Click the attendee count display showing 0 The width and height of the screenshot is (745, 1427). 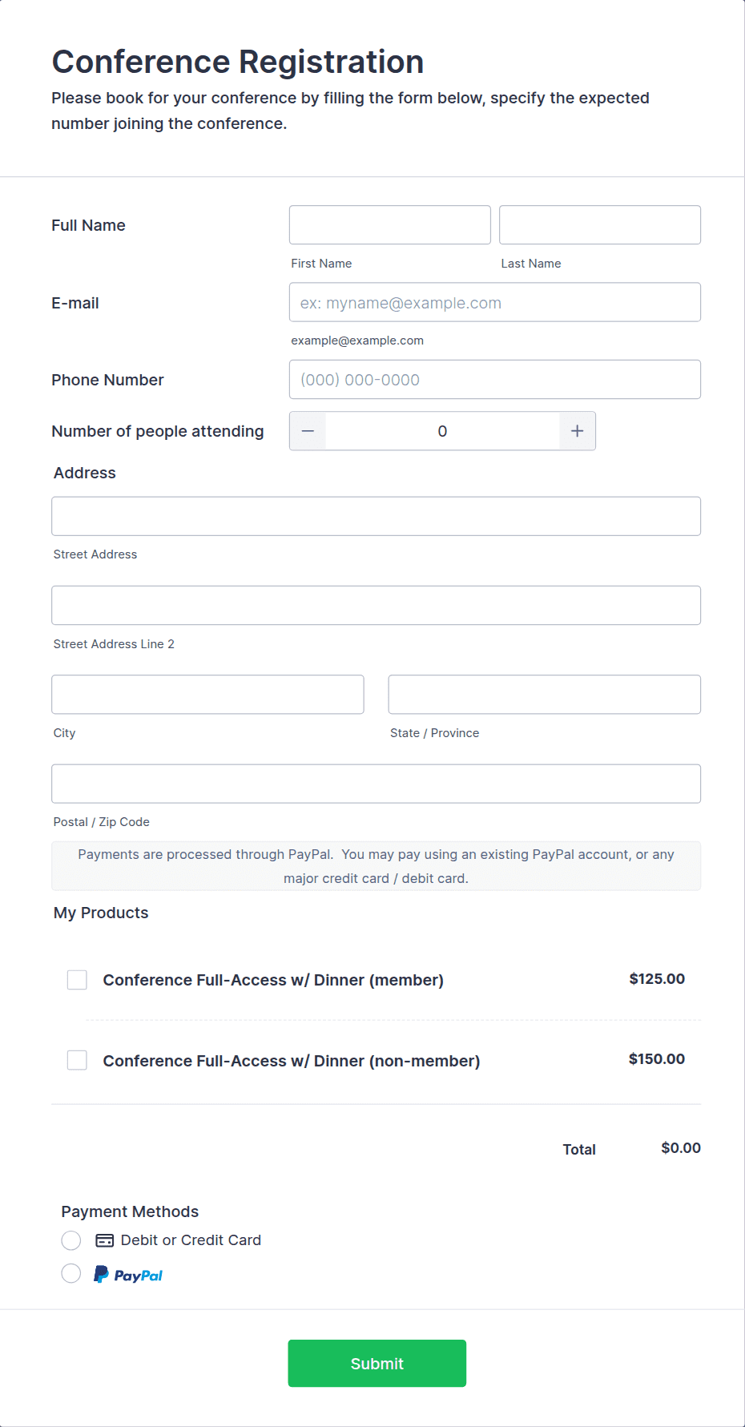[x=441, y=430]
